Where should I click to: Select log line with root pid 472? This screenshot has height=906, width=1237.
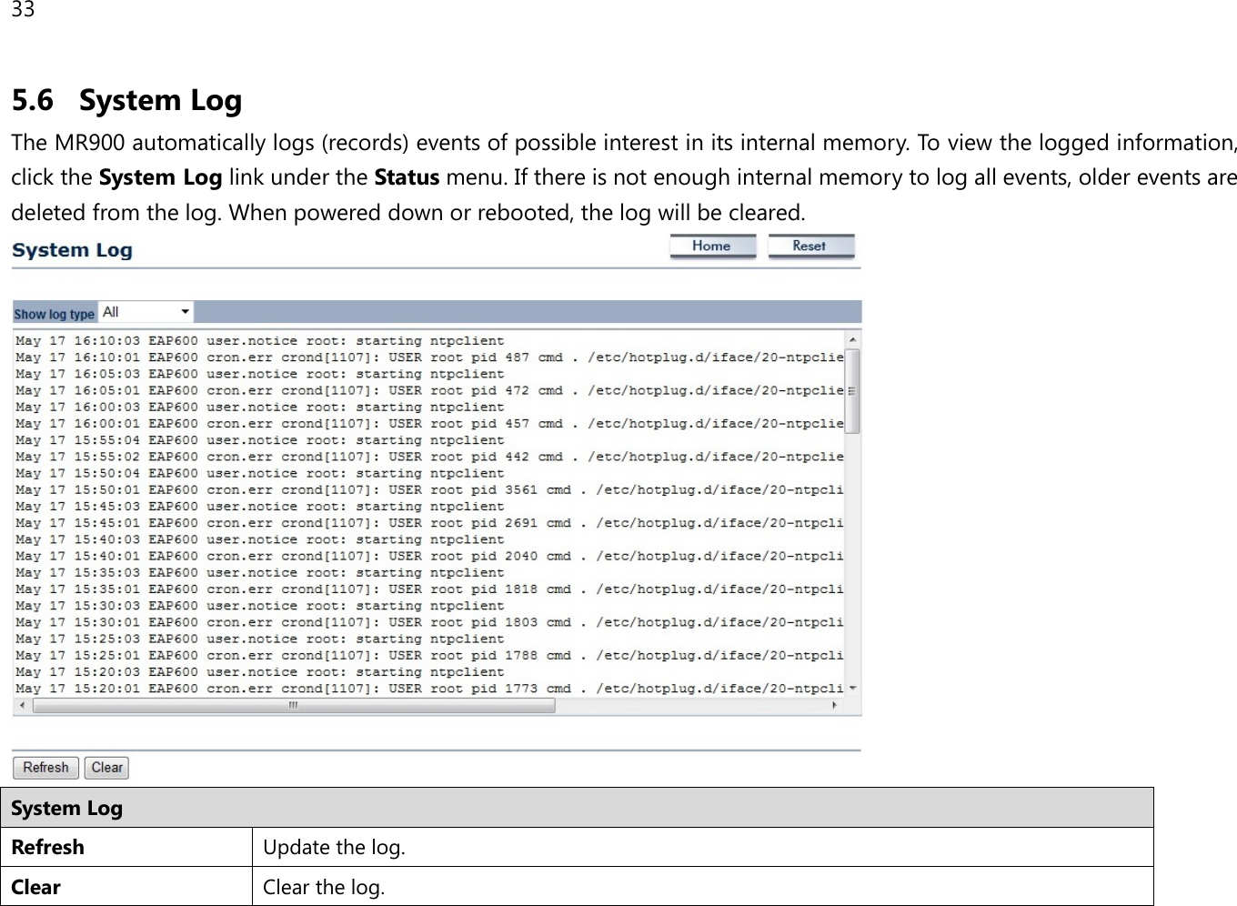click(x=429, y=390)
